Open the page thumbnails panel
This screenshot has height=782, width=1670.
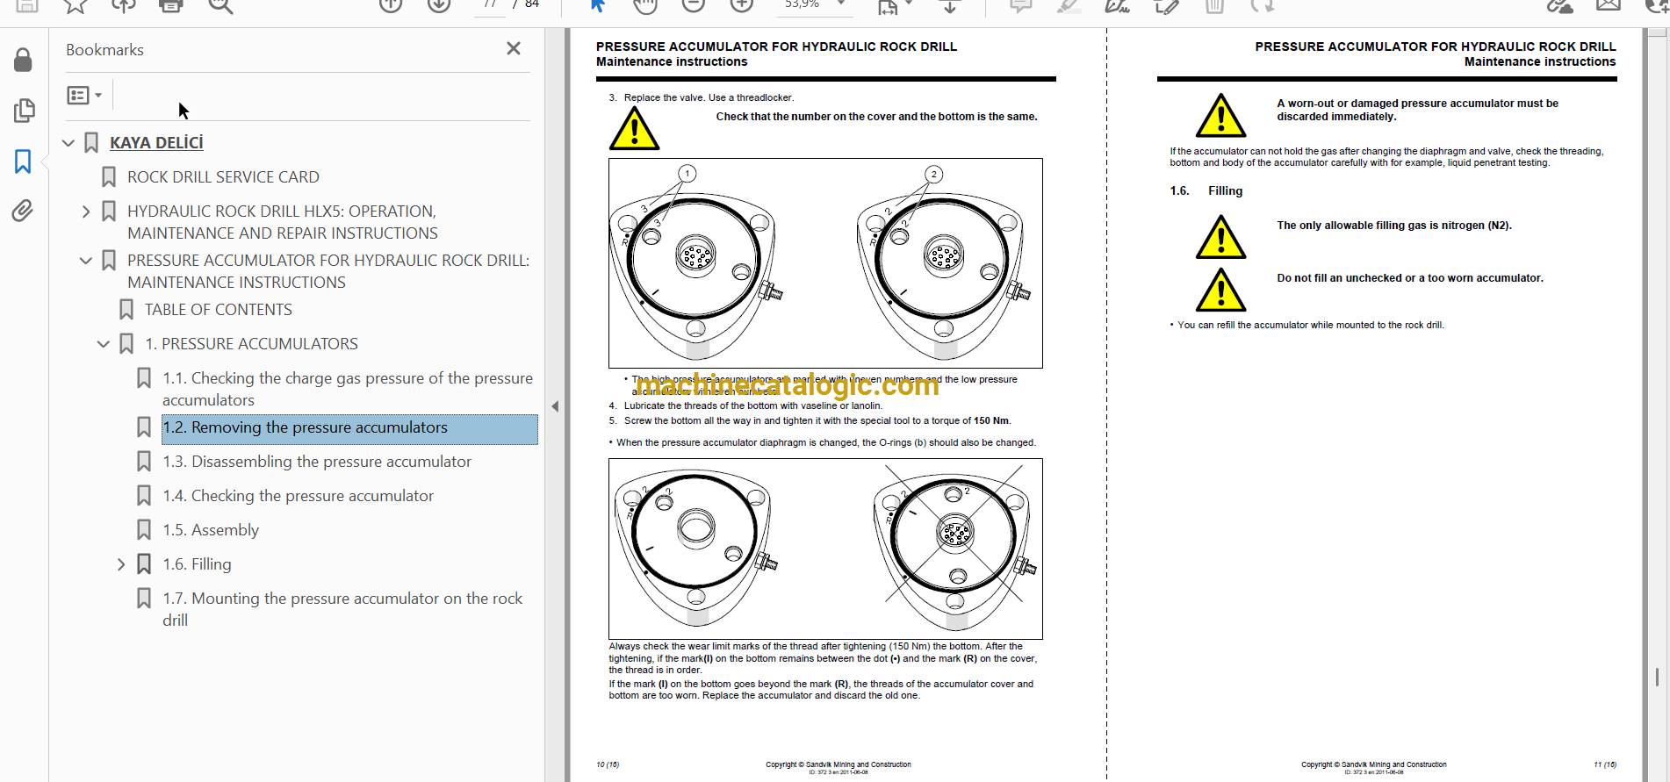24,111
